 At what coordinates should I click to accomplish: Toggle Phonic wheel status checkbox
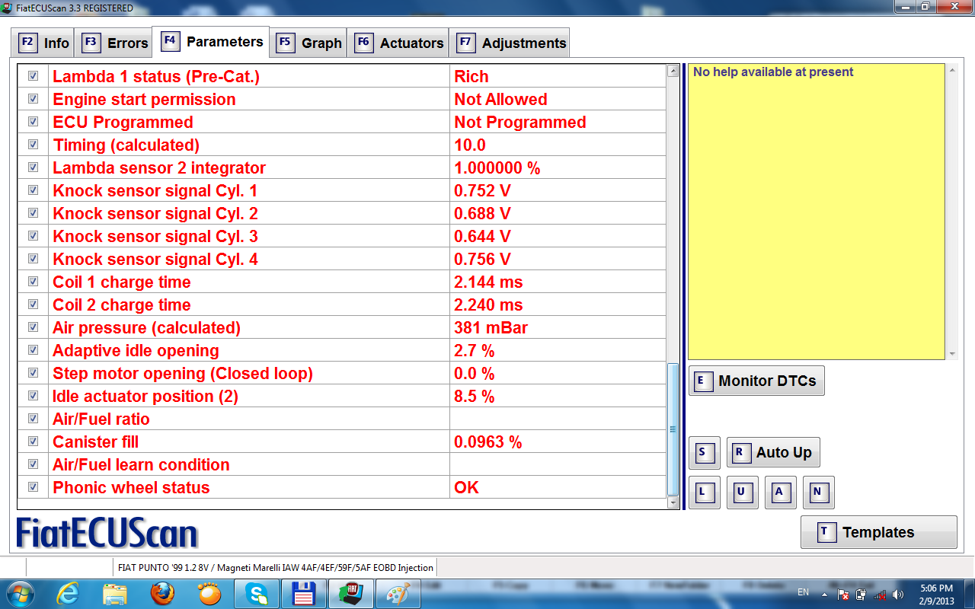33,487
